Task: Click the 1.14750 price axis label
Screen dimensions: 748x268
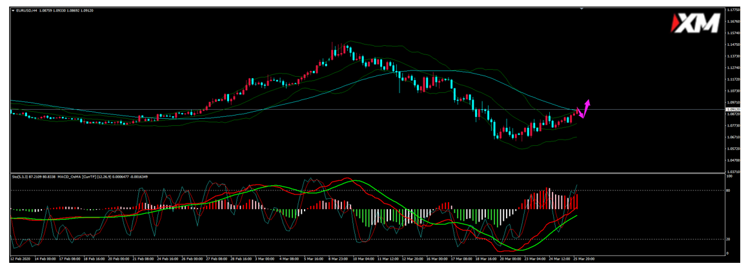Action: [x=733, y=45]
